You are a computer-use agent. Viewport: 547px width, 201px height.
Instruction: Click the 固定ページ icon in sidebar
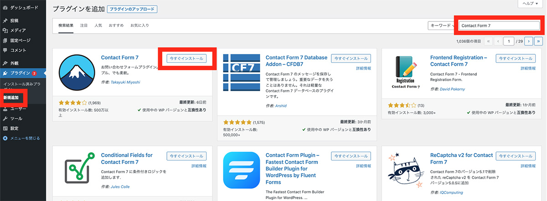[x=5, y=41]
